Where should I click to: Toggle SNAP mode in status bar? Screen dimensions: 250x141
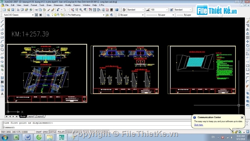coord(39,132)
